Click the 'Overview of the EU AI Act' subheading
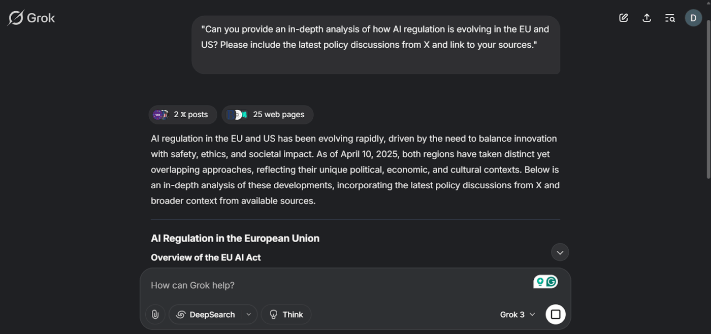Image resolution: width=711 pixels, height=334 pixels. click(x=206, y=257)
